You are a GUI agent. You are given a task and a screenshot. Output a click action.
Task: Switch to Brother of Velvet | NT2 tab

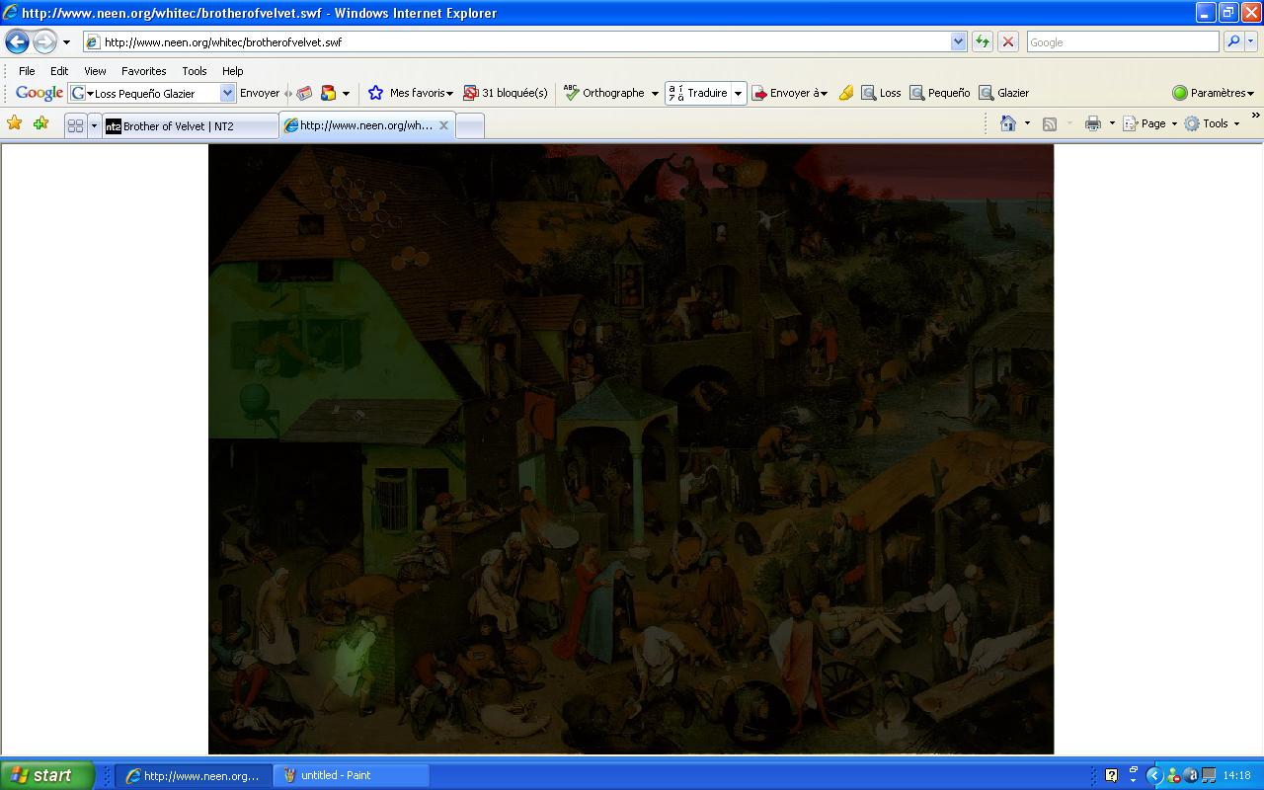coord(191,125)
